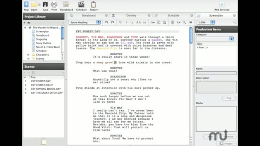260x146 pixels.
Task: Toggle underline formatting button
Action: [132, 22]
